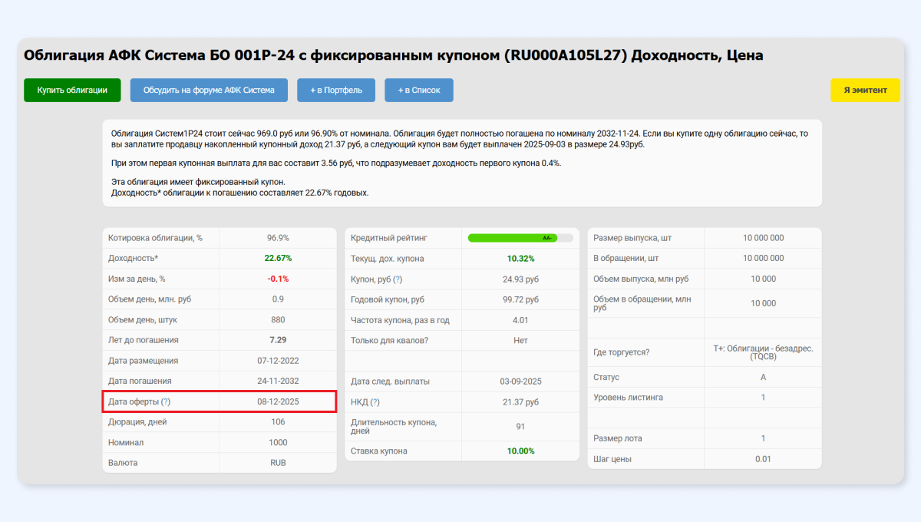Select the "+ в Список" button
921x522 pixels.
click(x=419, y=90)
